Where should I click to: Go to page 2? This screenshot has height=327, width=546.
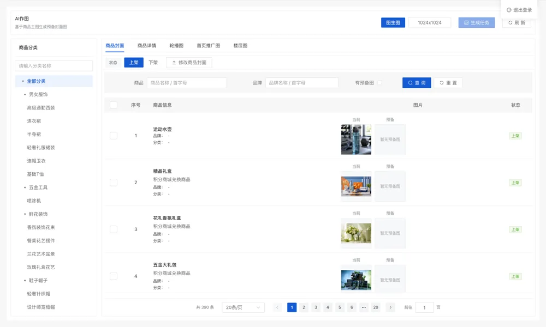point(304,307)
